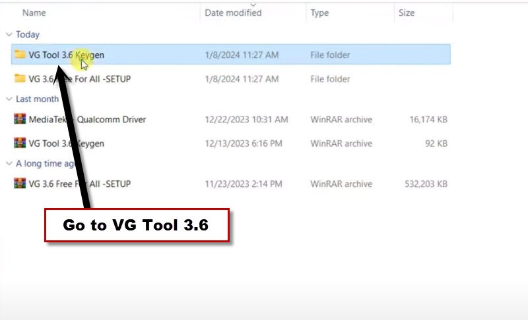Click the date 11/23/2023 2:14 PM

pos(244,184)
